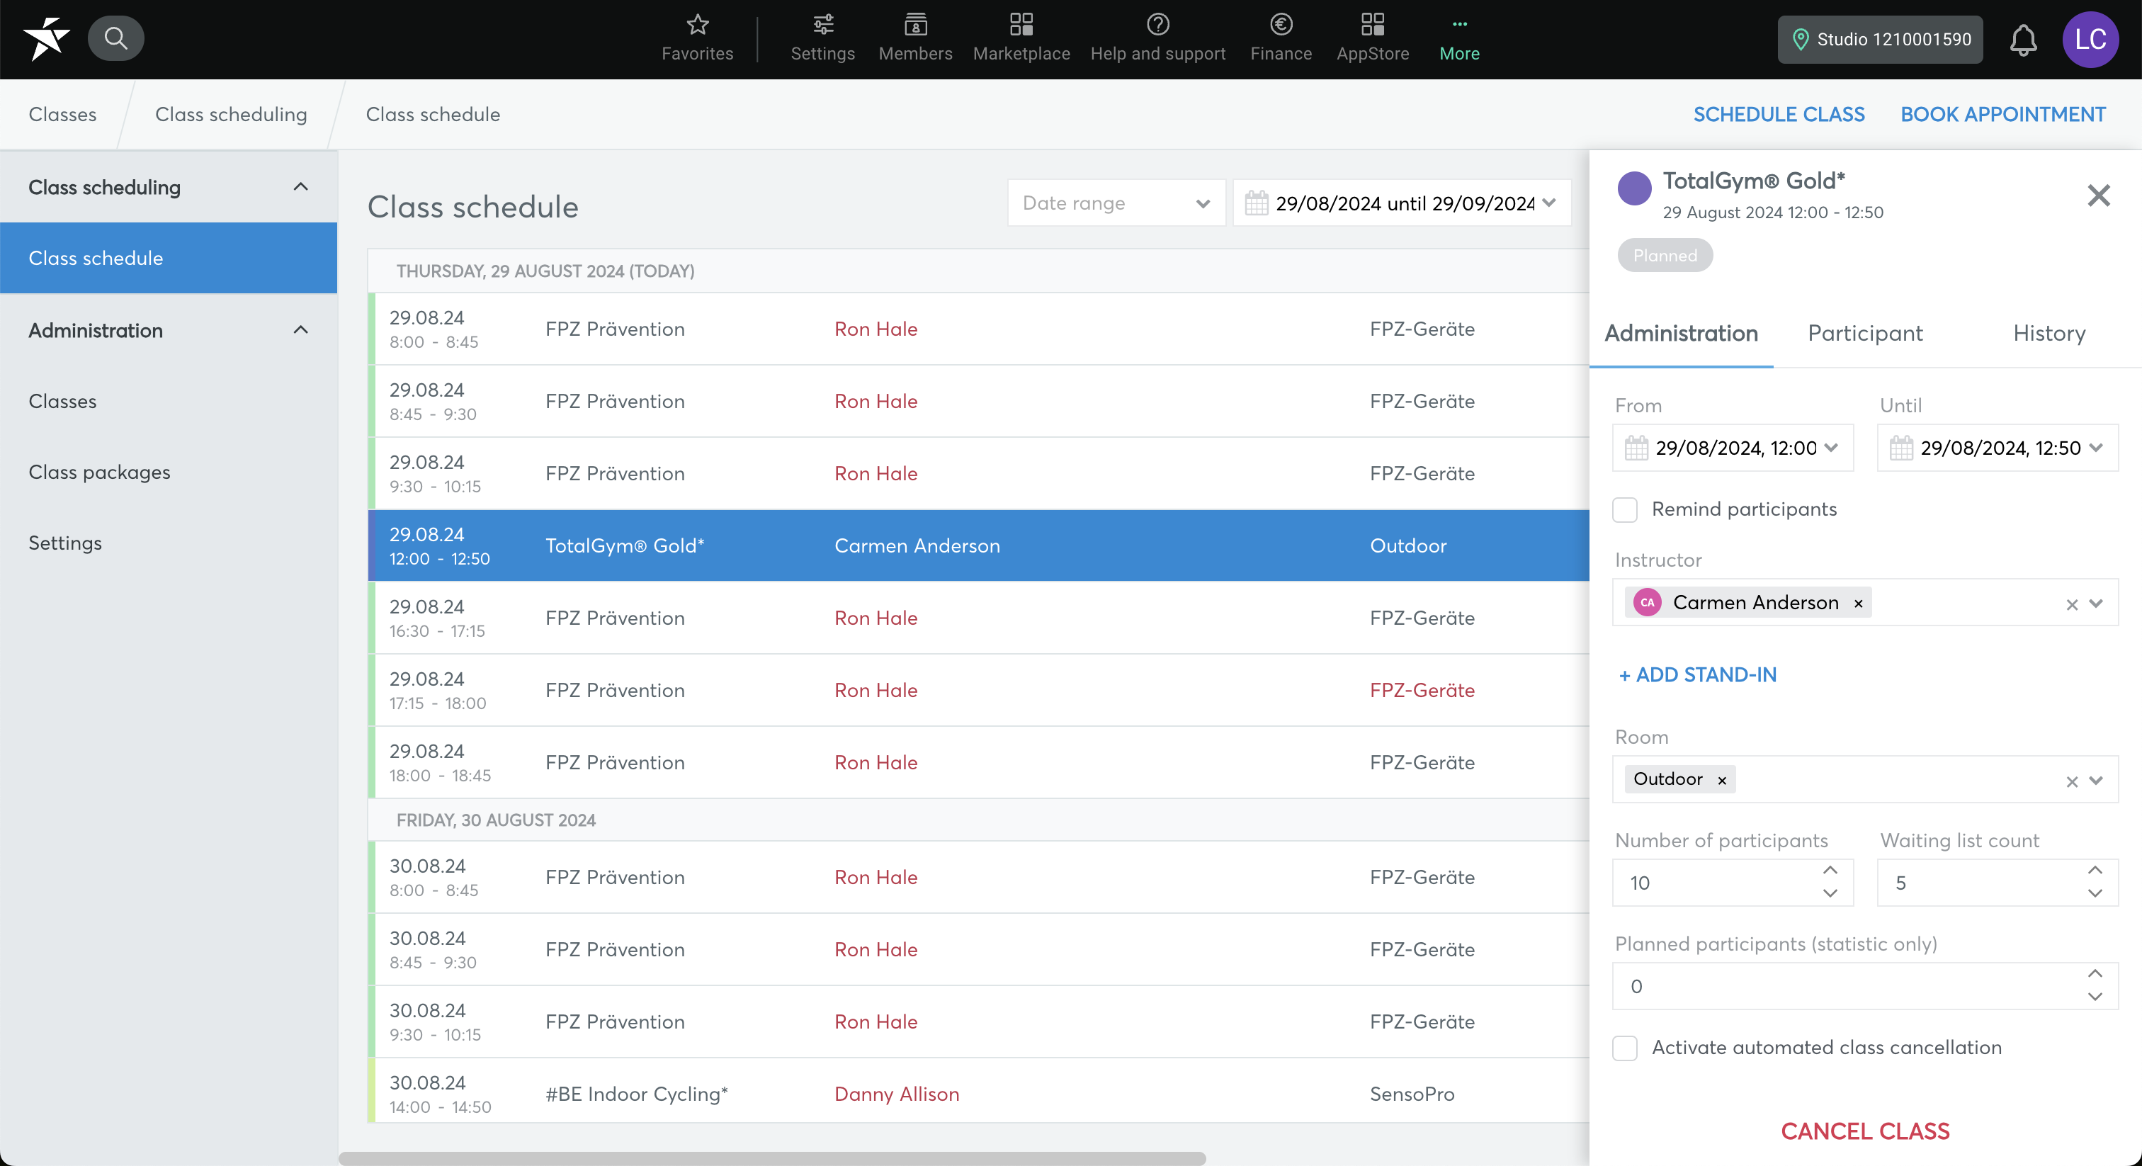
Task: Click CANCEL CLASS button
Action: tap(1864, 1131)
